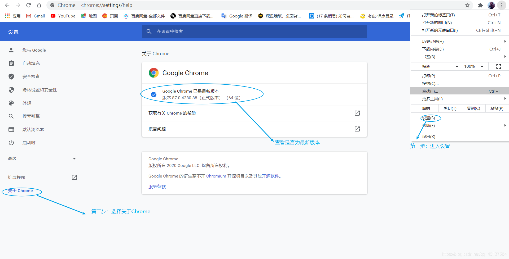The width and height of the screenshot is (509, 259).
Task: Expand the 高级 advanced section
Action: [x=41, y=158]
